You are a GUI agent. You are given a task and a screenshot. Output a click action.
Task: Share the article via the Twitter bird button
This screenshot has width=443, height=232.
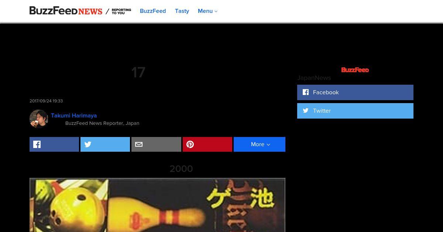(x=105, y=144)
